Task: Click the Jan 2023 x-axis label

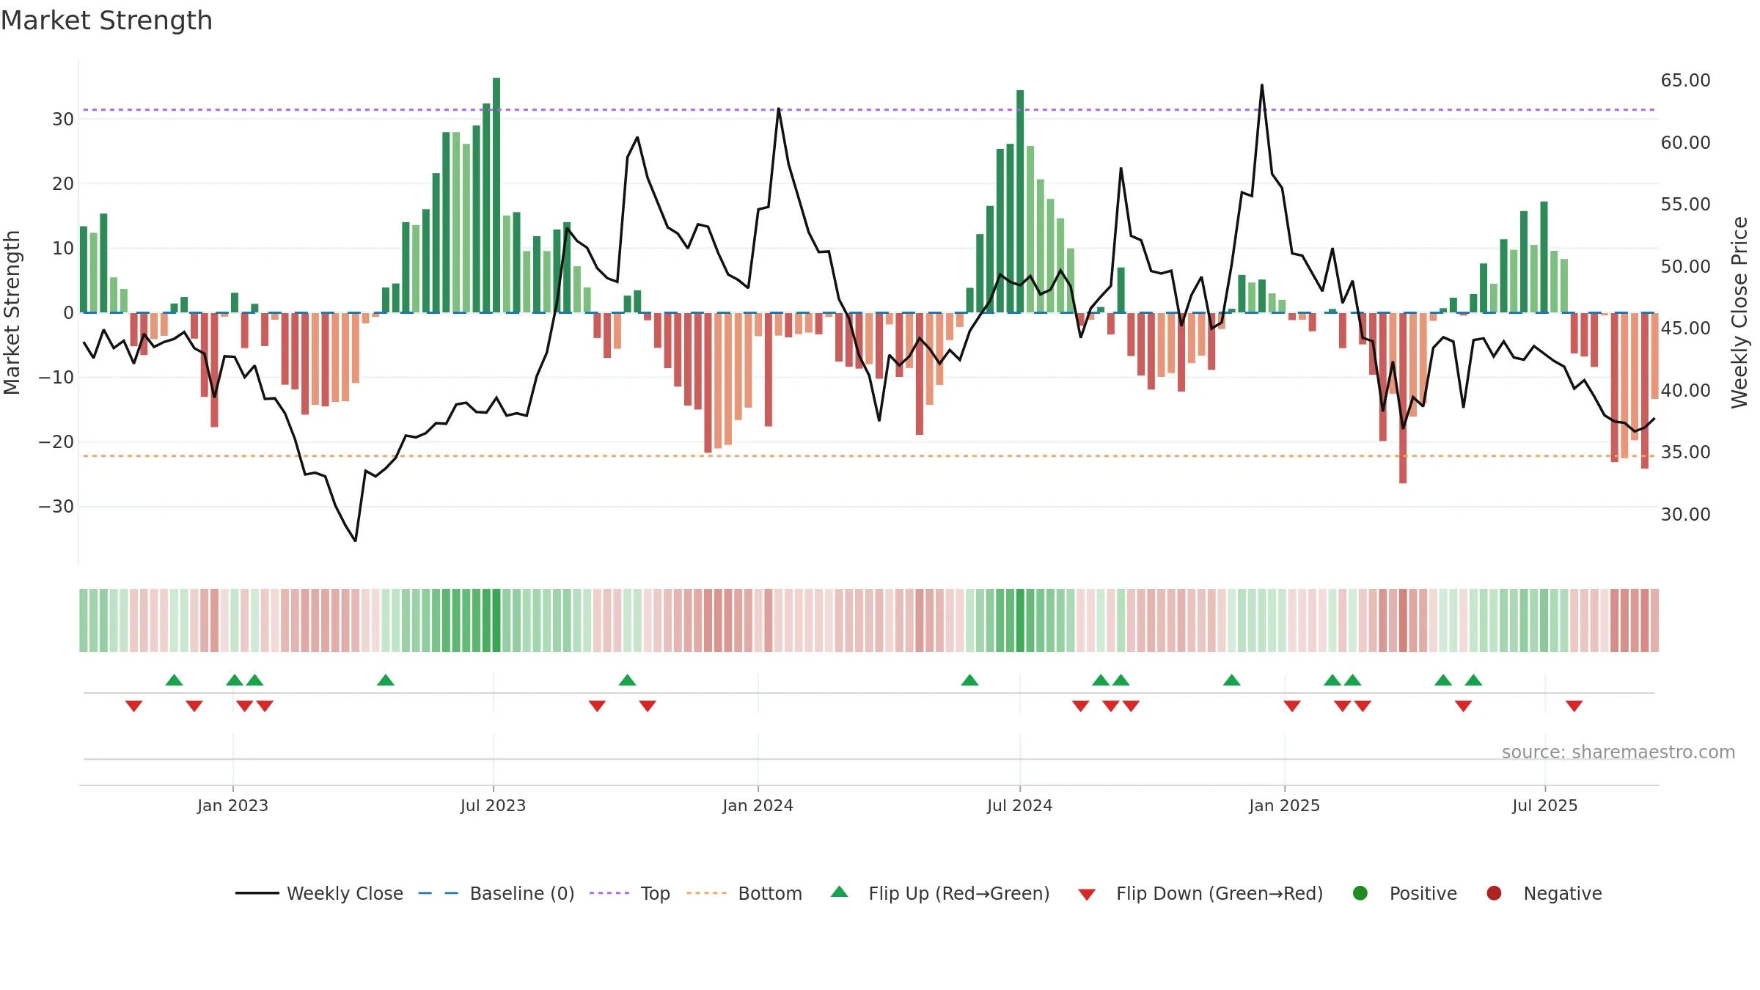Action: pyautogui.click(x=232, y=805)
